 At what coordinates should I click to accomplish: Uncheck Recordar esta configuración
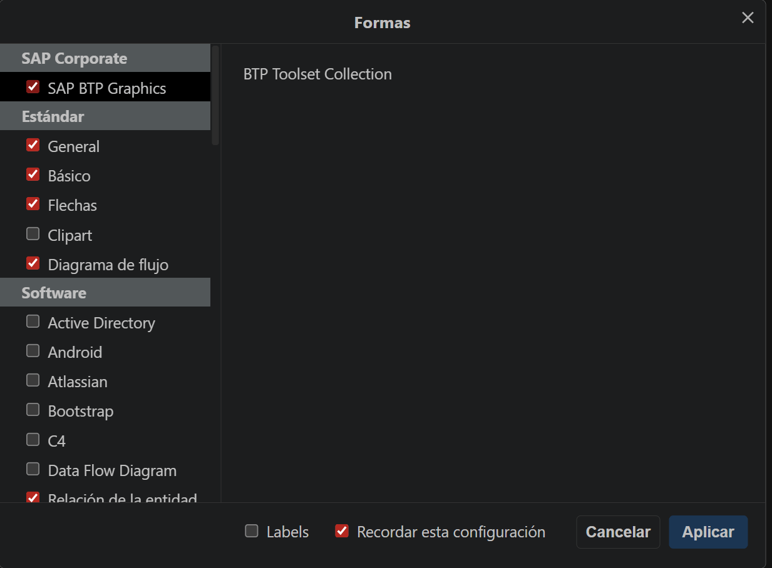[x=342, y=531]
